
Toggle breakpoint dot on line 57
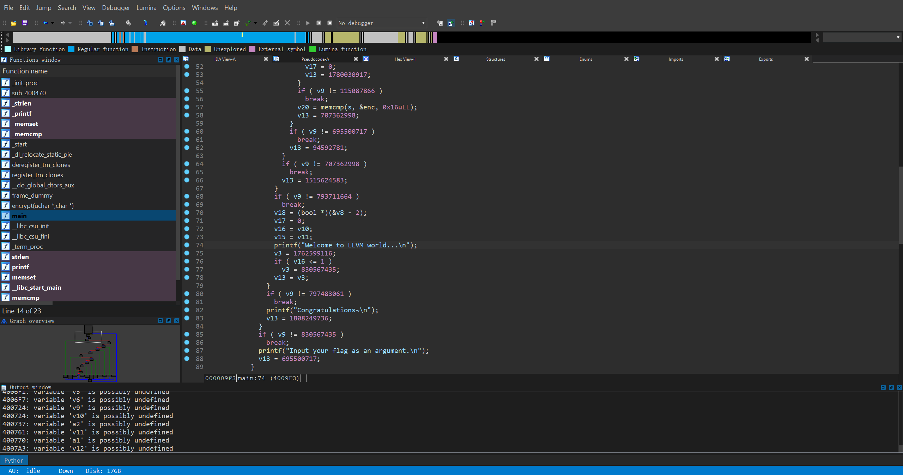coord(187,107)
